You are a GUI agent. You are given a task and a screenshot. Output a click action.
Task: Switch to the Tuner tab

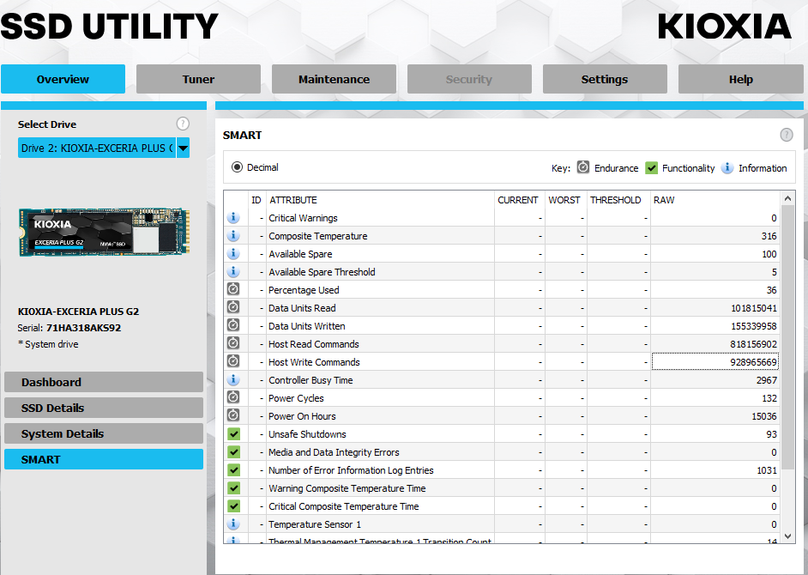point(198,79)
